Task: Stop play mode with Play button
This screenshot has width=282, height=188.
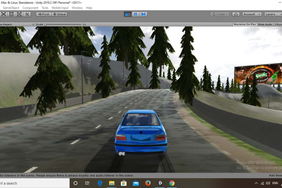Action: point(127,14)
